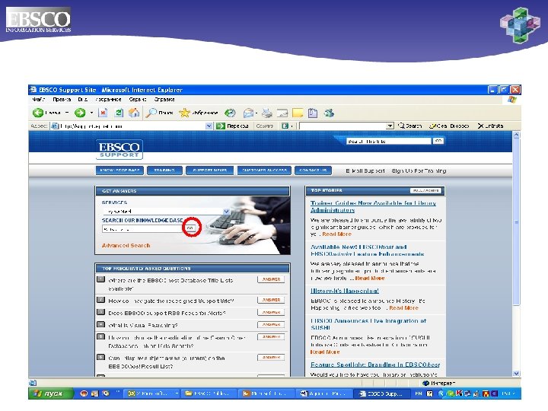Click the knowledge base search text field
Image resolution: width=548 pixels, height=411 pixels.
(x=142, y=229)
